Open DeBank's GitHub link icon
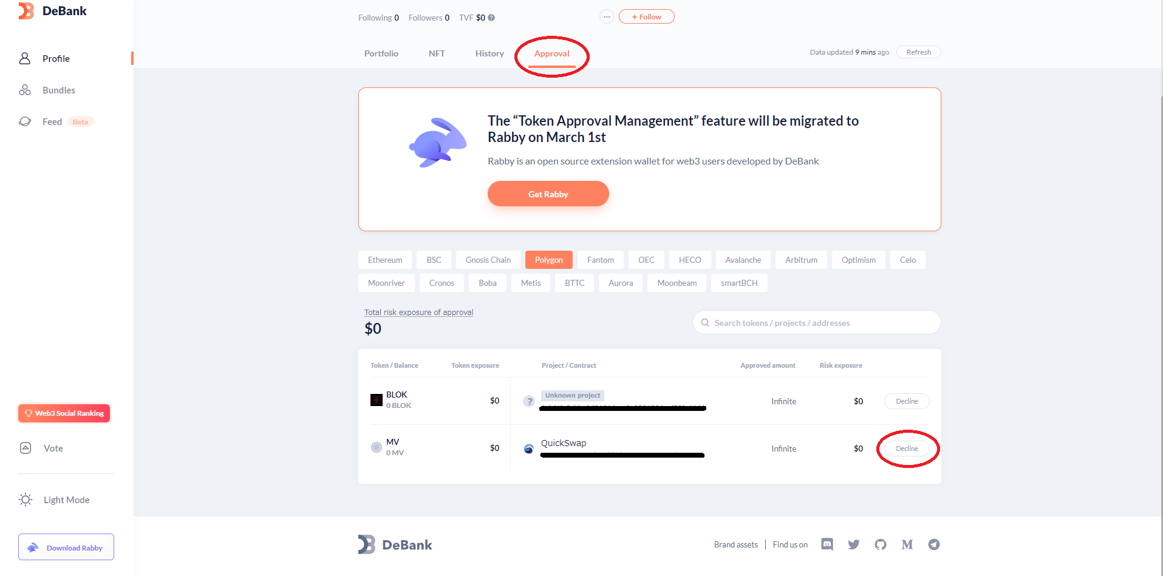Image resolution: width=1163 pixels, height=576 pixels. [x=881, y=544]
